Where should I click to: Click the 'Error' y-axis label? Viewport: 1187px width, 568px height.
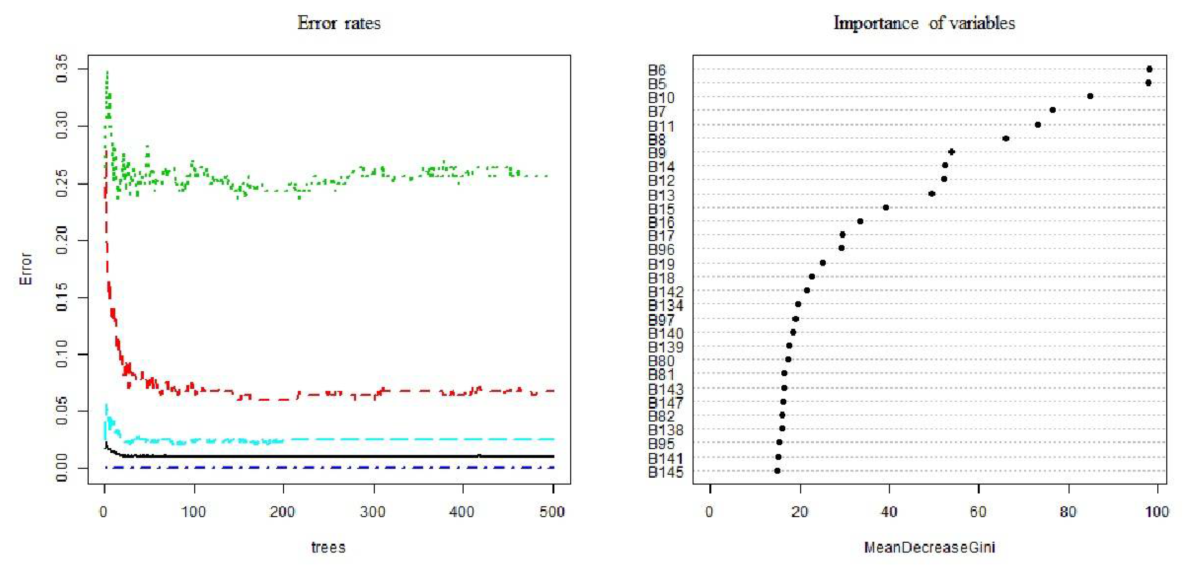point(26,268)
